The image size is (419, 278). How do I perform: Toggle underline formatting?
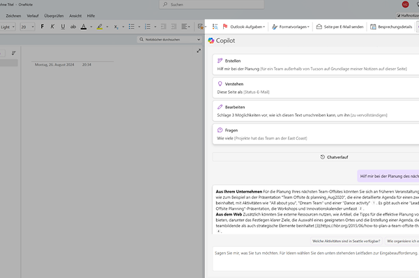tap(63, 27)
